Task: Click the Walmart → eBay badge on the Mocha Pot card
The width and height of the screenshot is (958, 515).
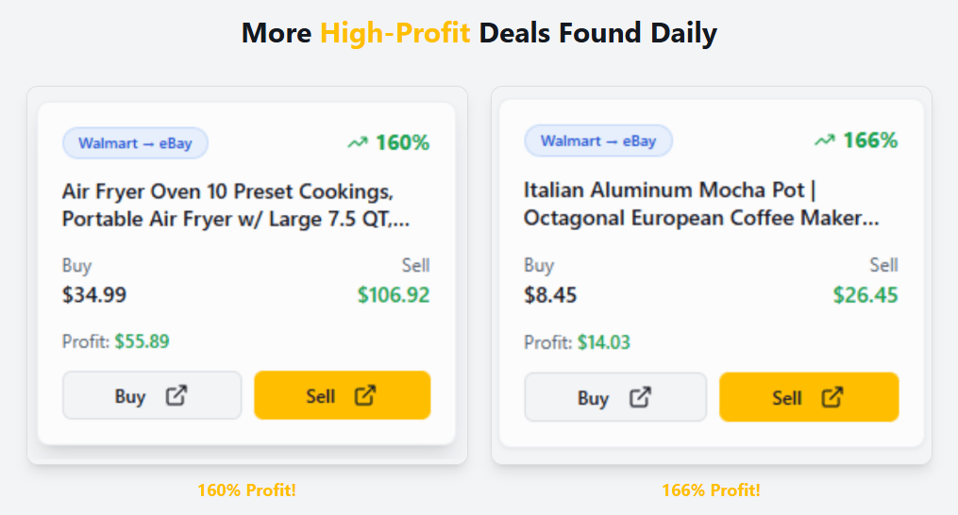Action: [x=597, y=141]
